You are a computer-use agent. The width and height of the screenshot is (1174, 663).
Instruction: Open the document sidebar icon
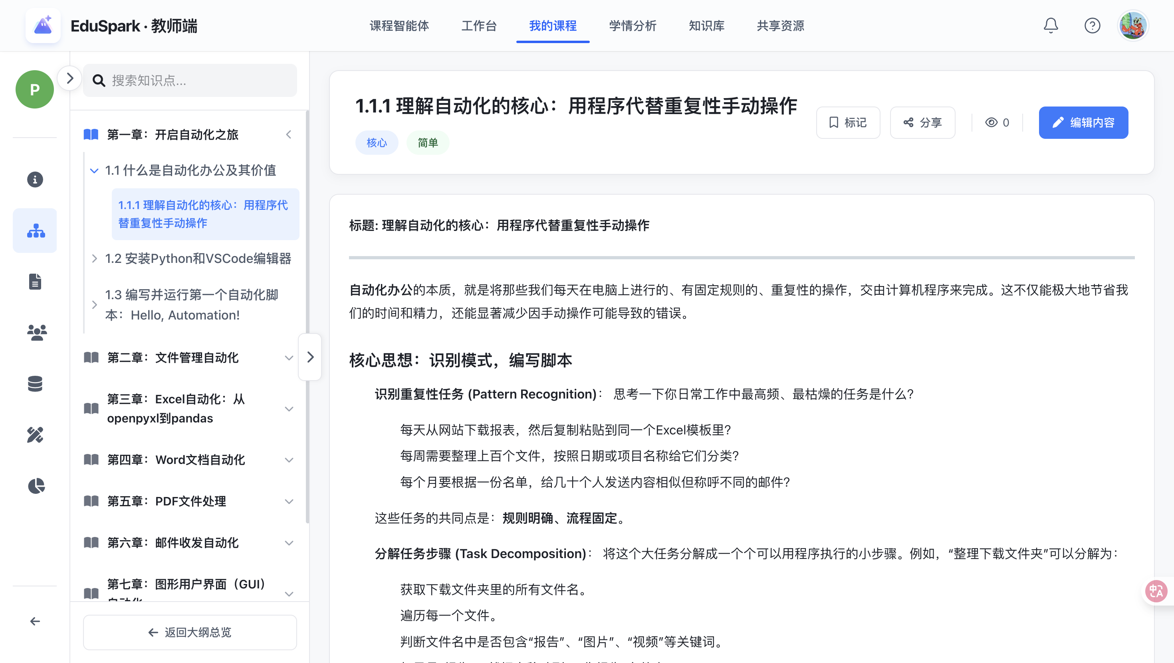click(35, 281)
